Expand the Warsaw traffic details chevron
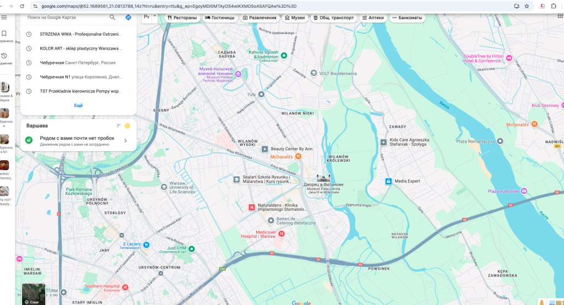564x305 pixels. pyautogui.click(x=126, y=141)
